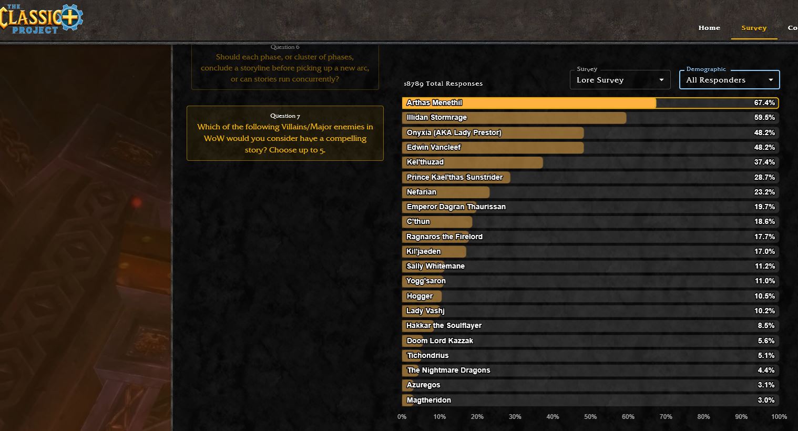Image resolution: width=798 pixels, height=431 pixels.
Task: Click the C'thun result row
Action: pos(590,222)
